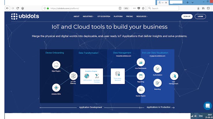Click the volume icon in system tray

[196, 116]
